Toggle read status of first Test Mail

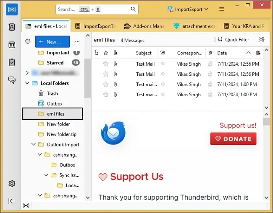click(163, 64)
